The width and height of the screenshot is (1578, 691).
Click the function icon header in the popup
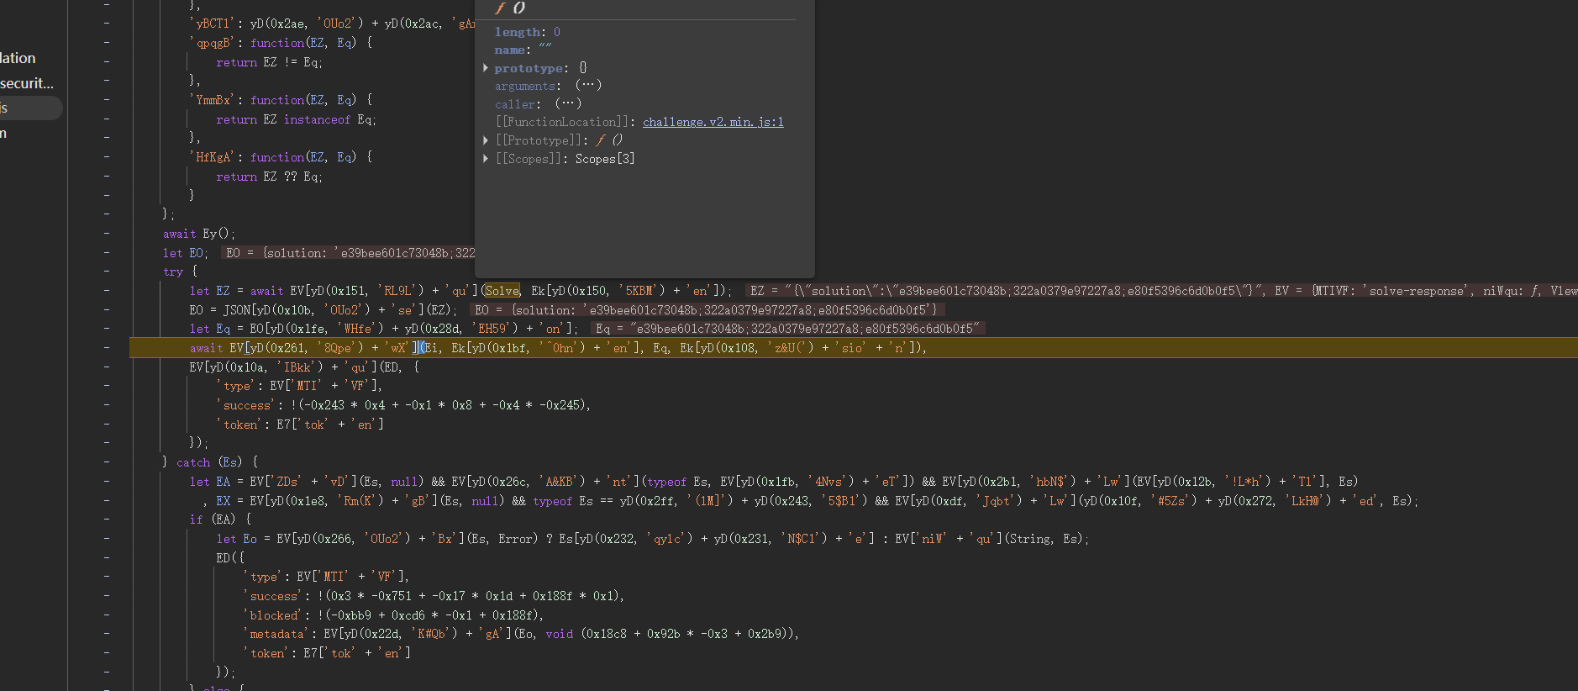coord(510,8)
